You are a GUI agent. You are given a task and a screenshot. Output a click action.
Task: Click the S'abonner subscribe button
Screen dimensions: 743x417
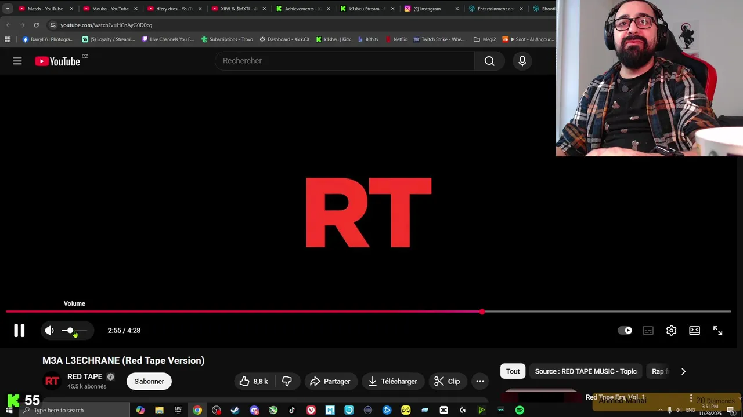tap(149, 381)
